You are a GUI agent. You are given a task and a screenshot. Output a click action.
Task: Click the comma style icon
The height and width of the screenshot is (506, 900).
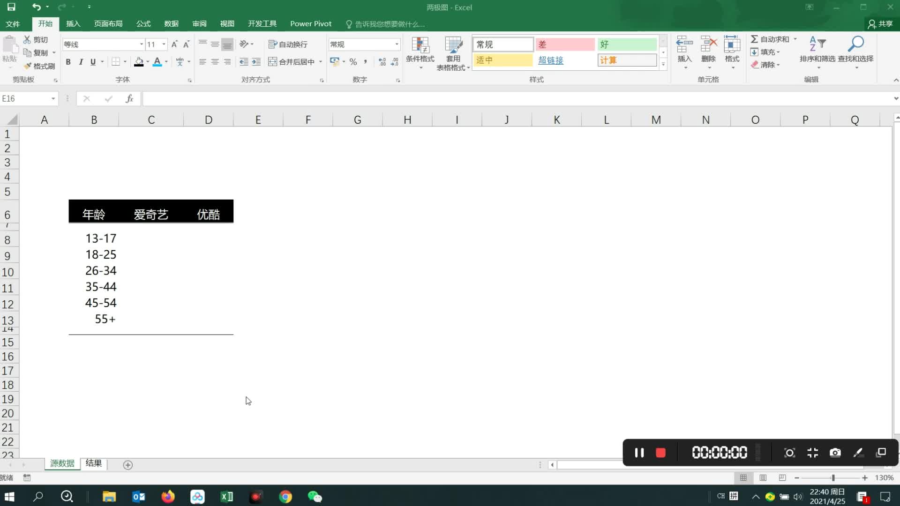coord(365,61)
